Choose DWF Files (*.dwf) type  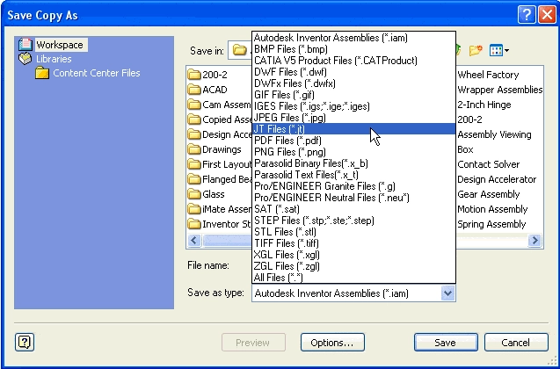[x=353, y=72]
